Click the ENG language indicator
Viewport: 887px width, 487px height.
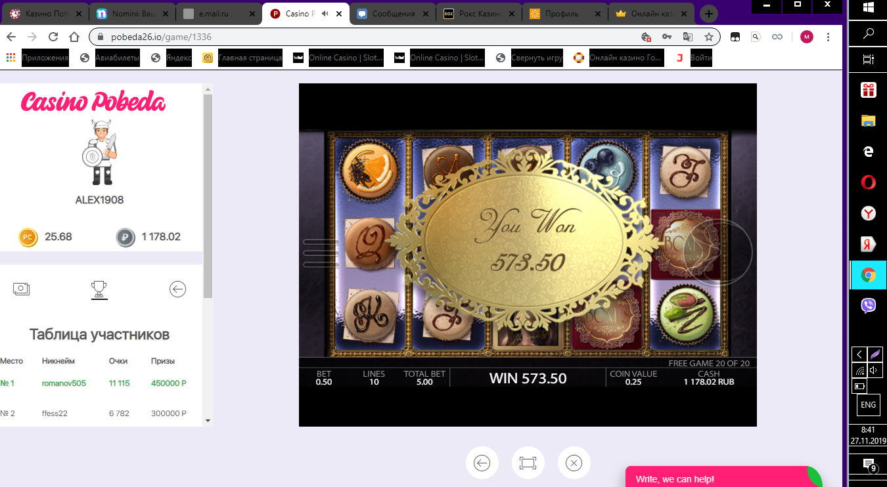tap(868, 405)
